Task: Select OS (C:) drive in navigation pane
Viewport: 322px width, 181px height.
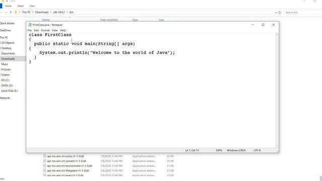Action: click(6, 80)
